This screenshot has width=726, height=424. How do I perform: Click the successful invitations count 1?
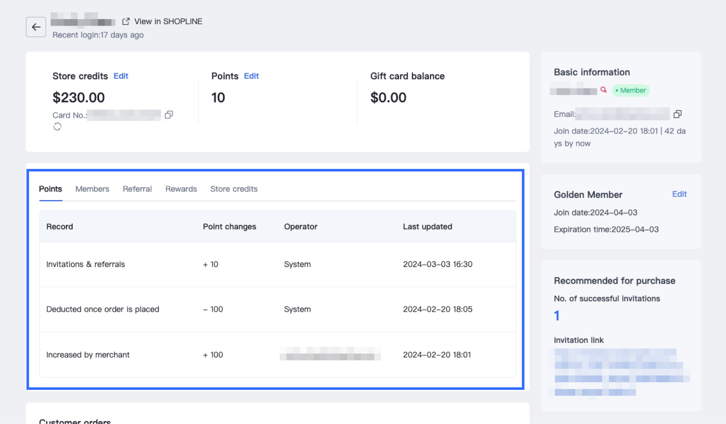(x=556, y=316)
